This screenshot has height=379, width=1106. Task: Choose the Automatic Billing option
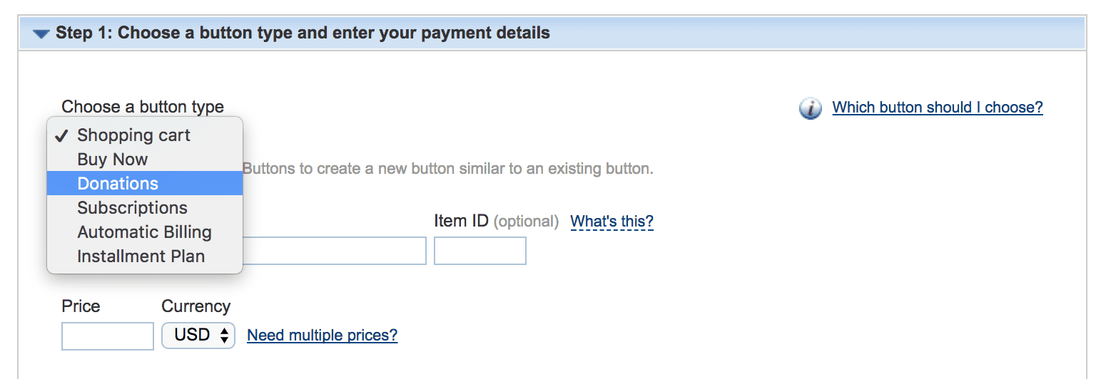click(x=144, y=232)
